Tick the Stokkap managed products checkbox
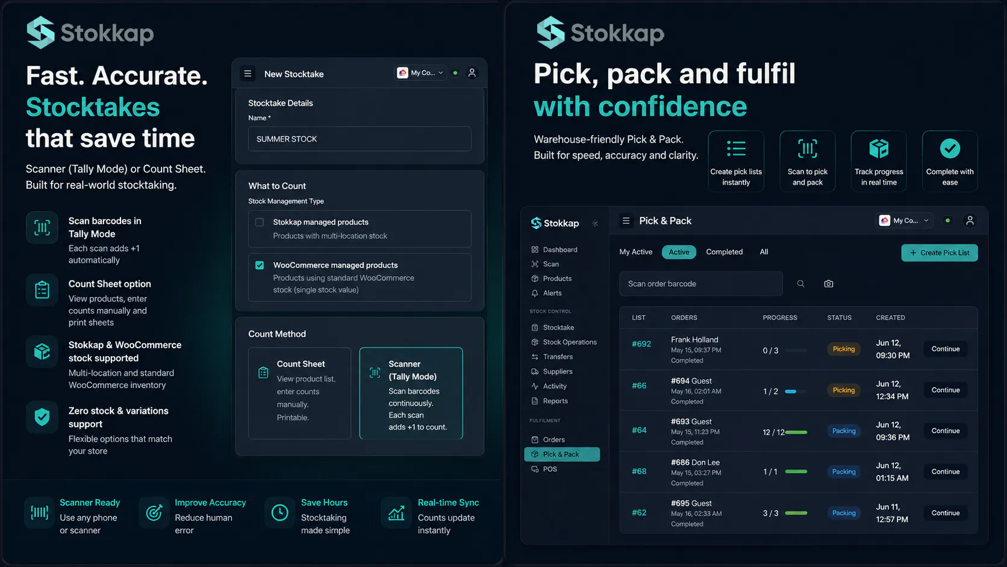This screenshot has height=567, width=1007. [x=260, y=222]
